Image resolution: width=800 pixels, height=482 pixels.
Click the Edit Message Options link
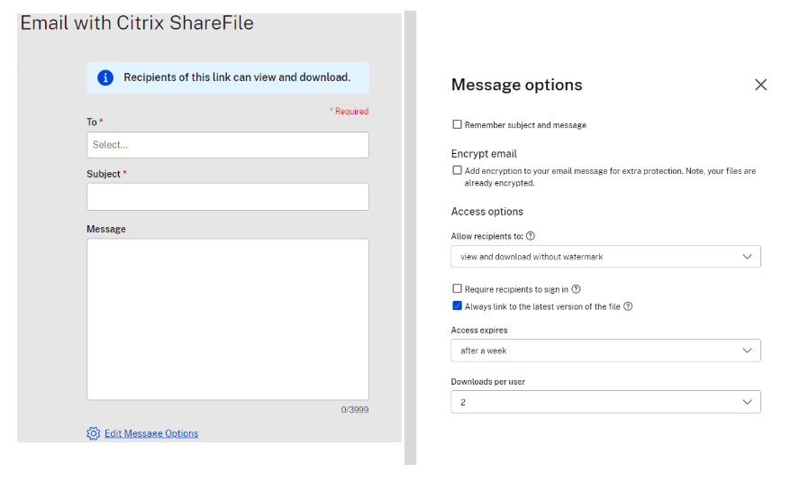151,433
